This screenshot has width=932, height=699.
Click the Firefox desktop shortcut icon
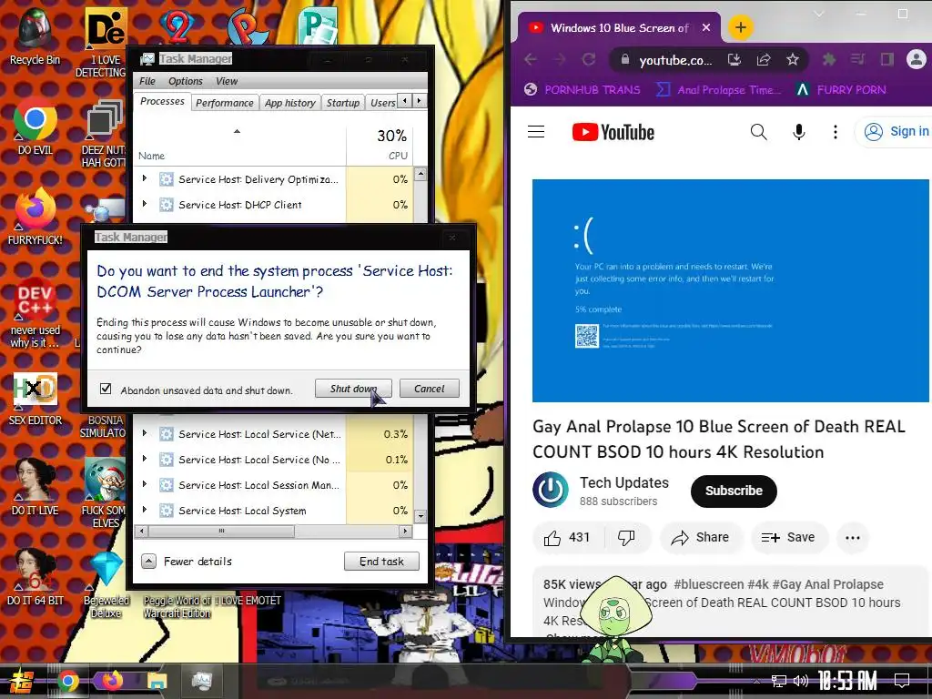click(35, 209)
